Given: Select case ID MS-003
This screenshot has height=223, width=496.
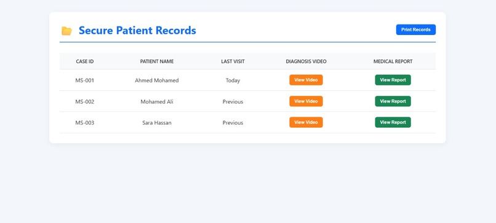Looking at the screenshot, I should (x=85, y=123).
